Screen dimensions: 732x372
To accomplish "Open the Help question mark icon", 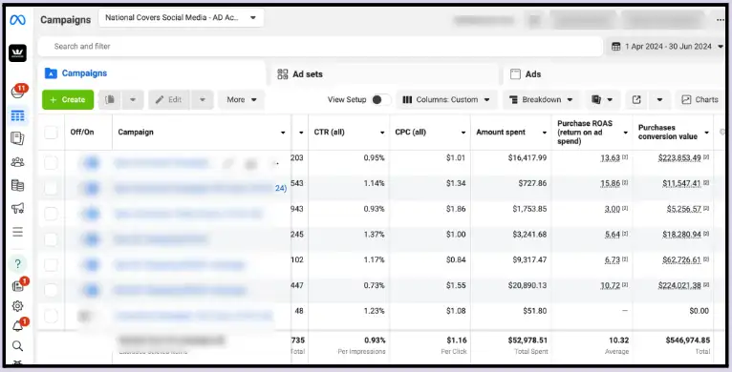I will pos(18,264).
